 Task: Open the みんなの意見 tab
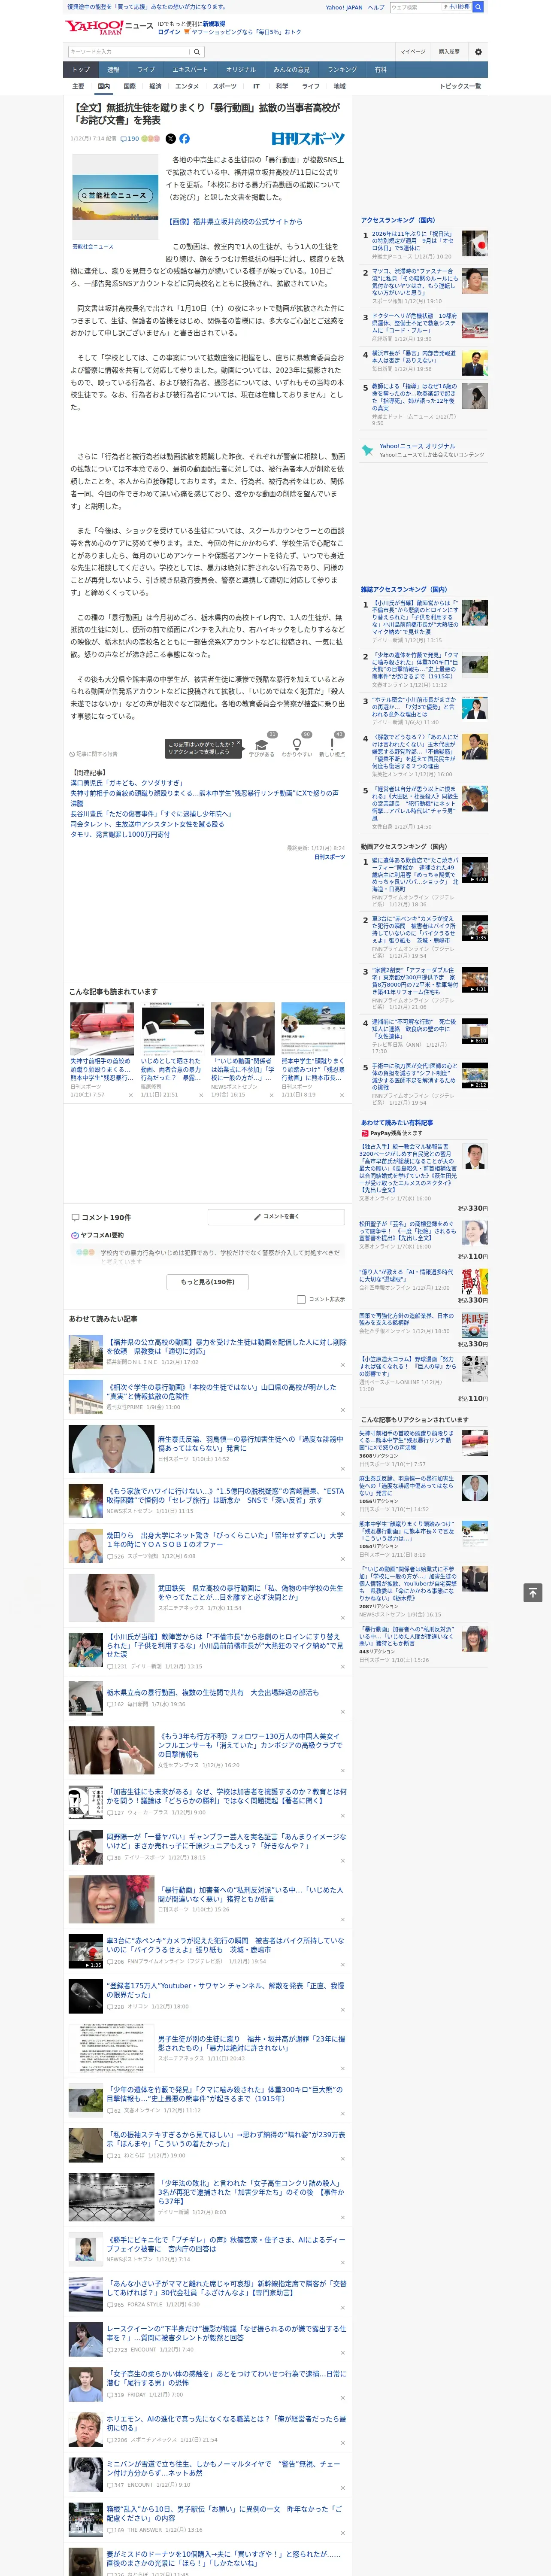[292, 69]
